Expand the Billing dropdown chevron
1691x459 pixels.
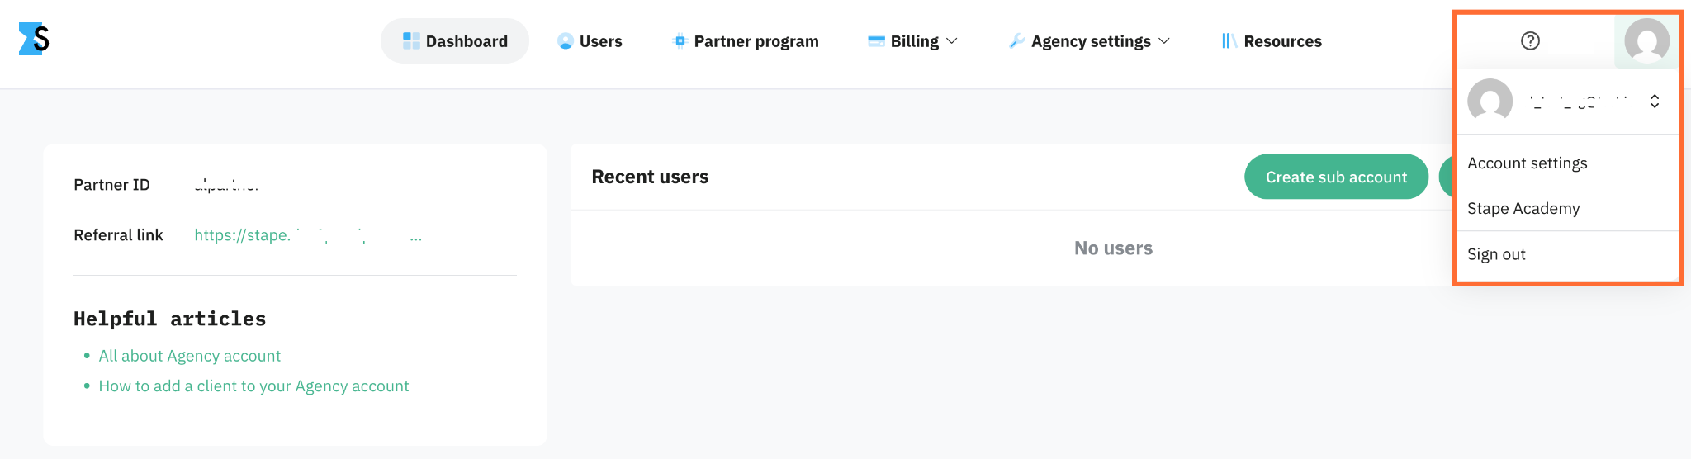coord(951,40)
